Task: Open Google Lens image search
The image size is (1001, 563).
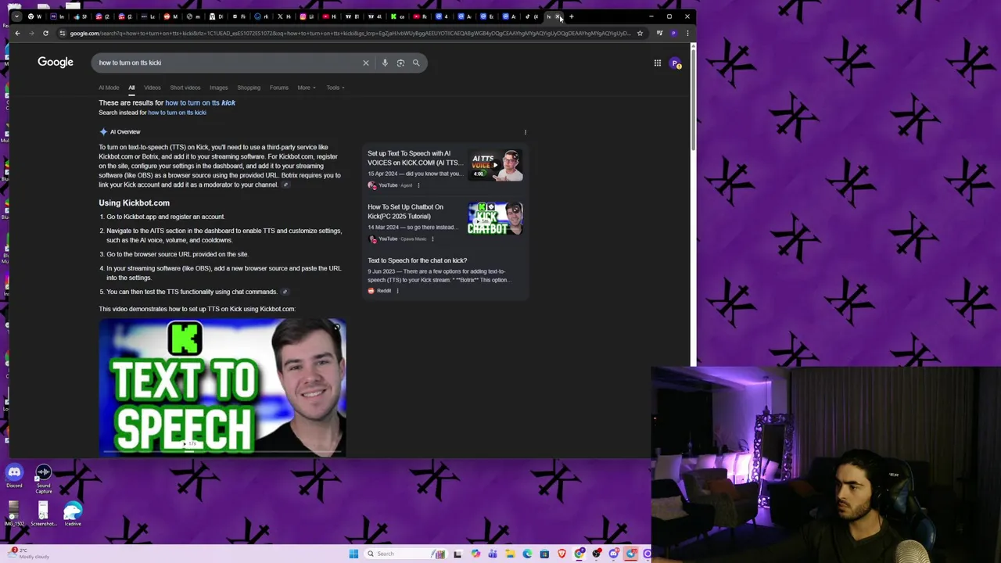Action: click(400, 63)
